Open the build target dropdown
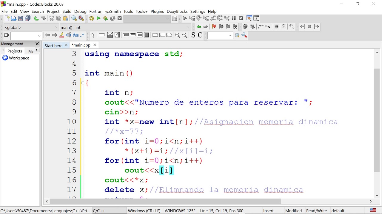The image size is (382, 214). click(168, 19)
